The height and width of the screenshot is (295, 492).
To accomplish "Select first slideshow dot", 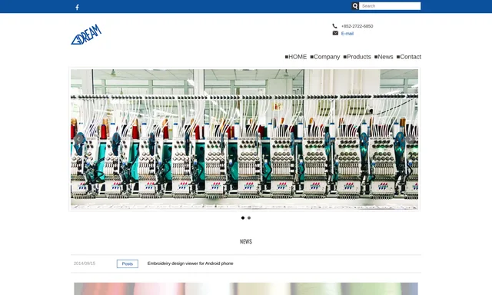I will point(243,218).
